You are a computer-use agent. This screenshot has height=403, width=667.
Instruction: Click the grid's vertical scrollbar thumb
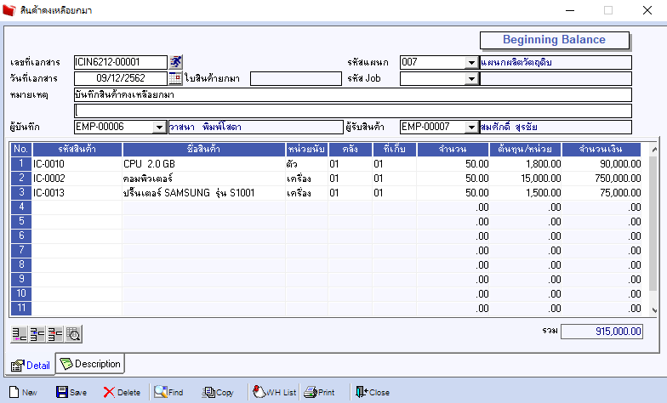coord(654,224)
